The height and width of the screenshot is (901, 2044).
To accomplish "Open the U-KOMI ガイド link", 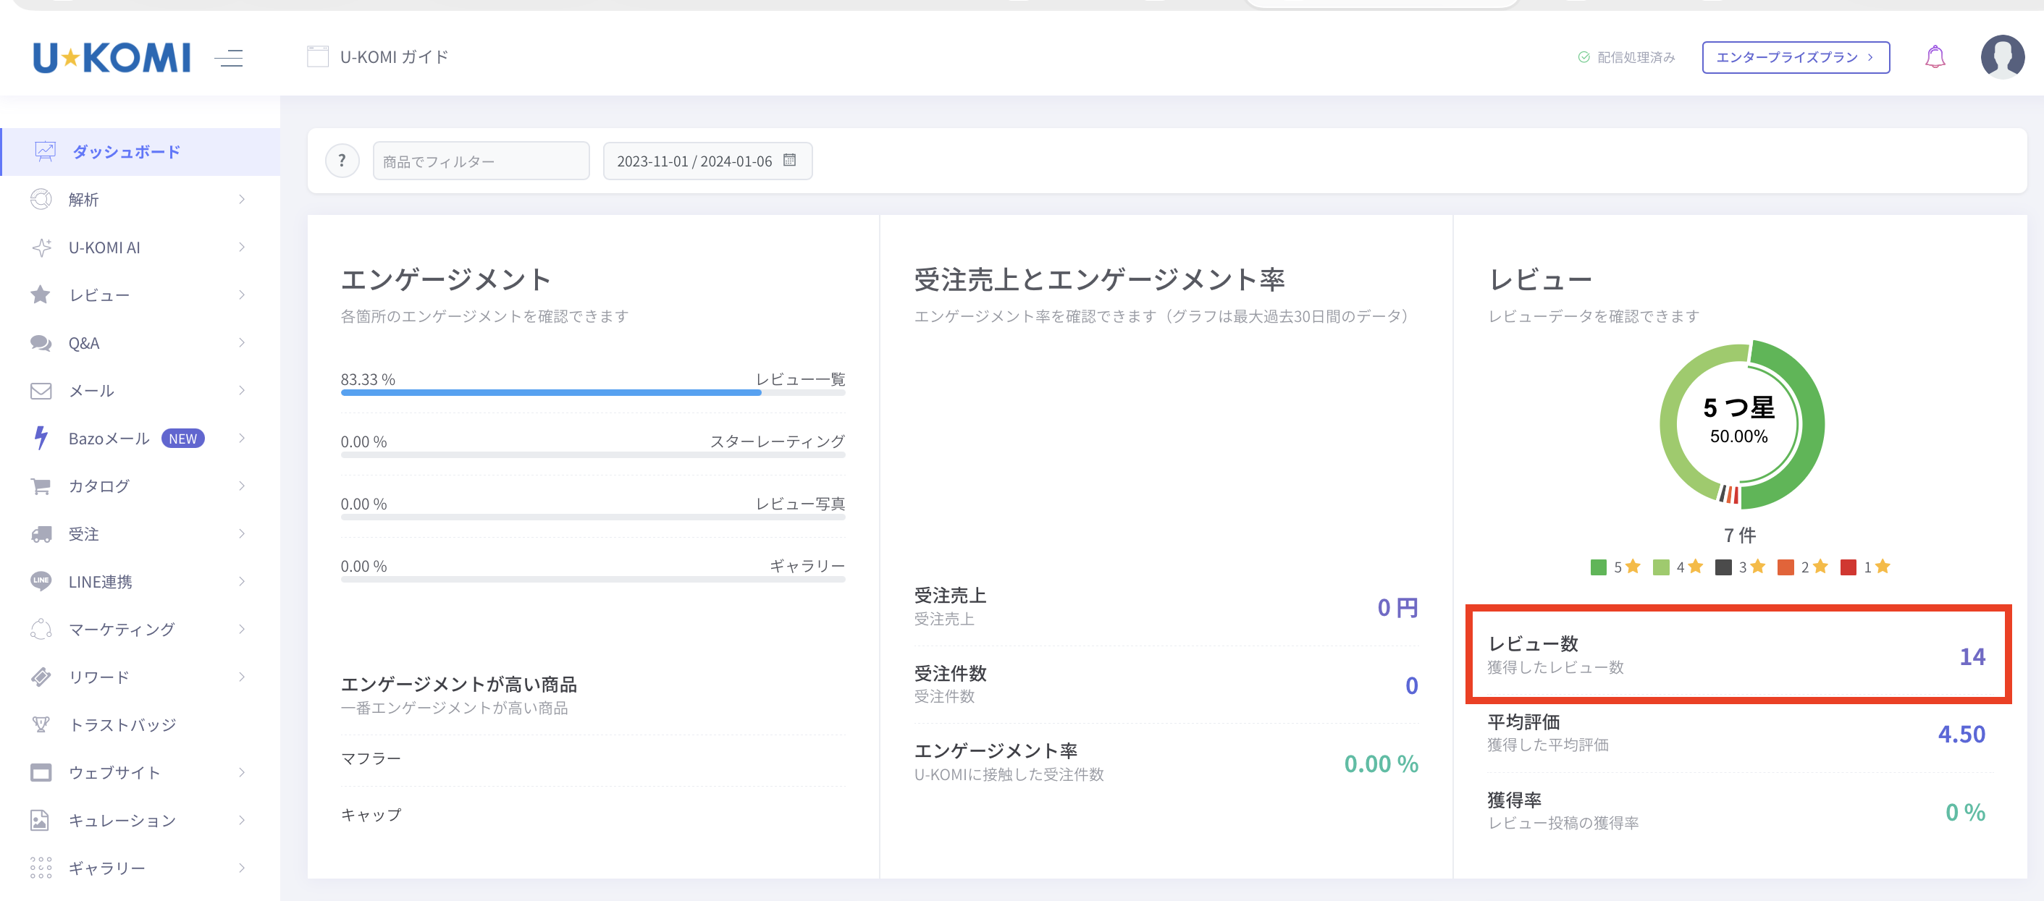I will [x=394, y=57].
